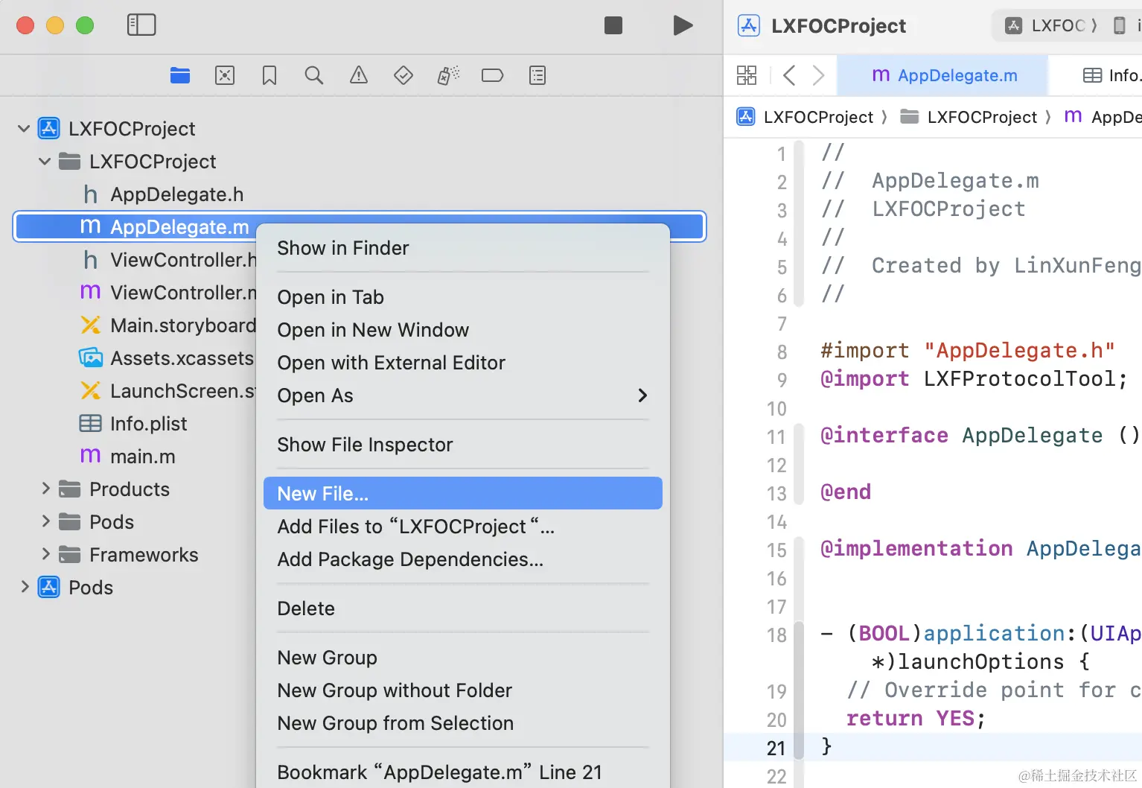
Task: Choose Open in New Window
Action: pos(463,330)
